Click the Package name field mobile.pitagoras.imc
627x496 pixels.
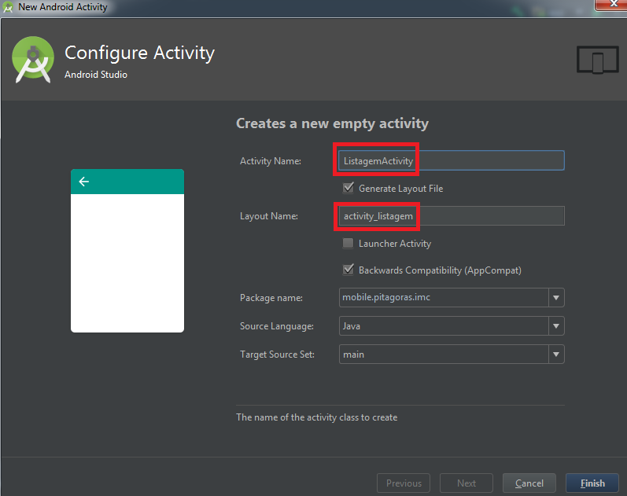(443, 298)
